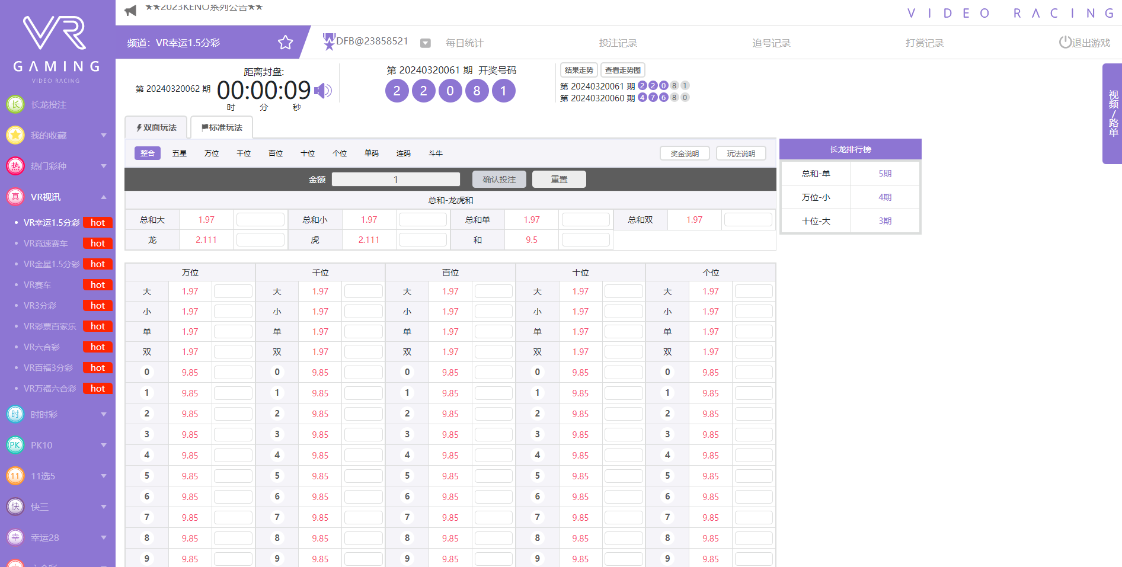Expand the 热门彩种 dropdown

tap(104, 166)
